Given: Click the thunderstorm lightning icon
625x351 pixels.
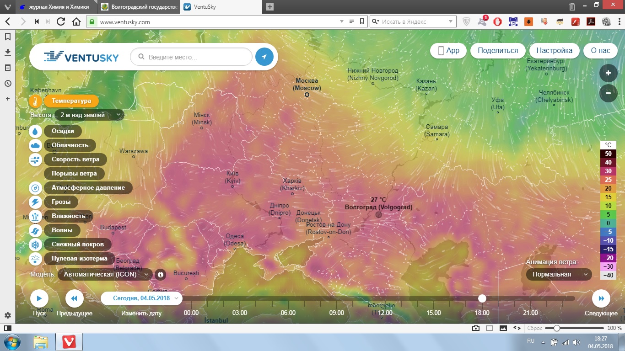Looking at the screenshot, I should click(36, 202).
